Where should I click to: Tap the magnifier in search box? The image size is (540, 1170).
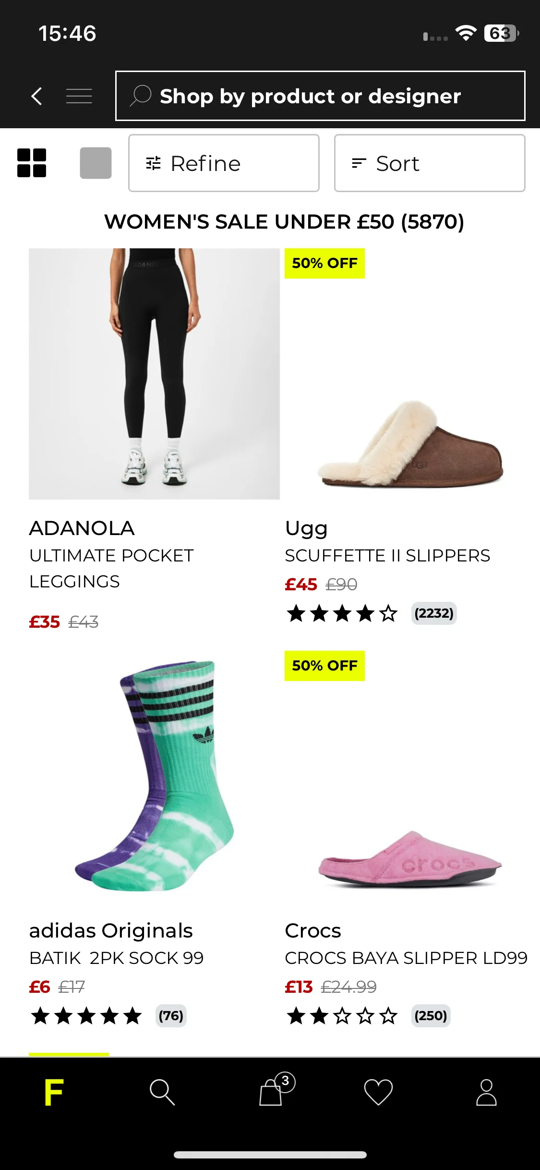click(x=141, y=96)
